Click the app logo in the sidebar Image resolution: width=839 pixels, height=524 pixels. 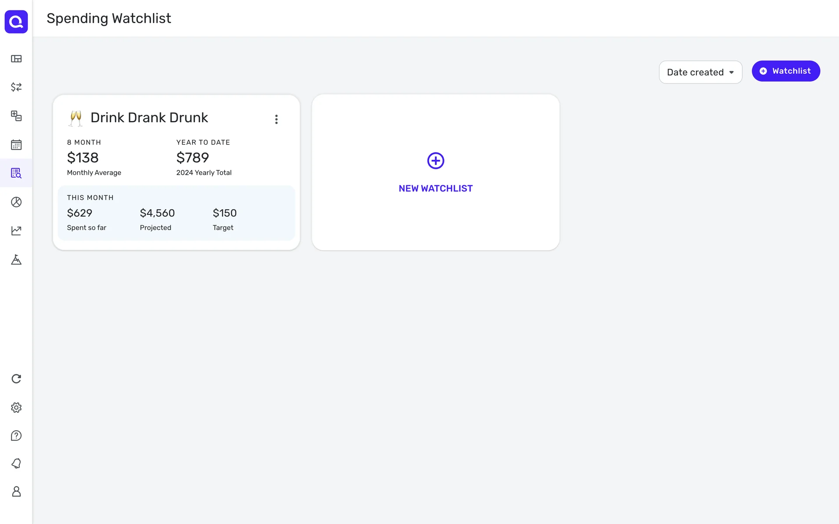click(16, 22)
